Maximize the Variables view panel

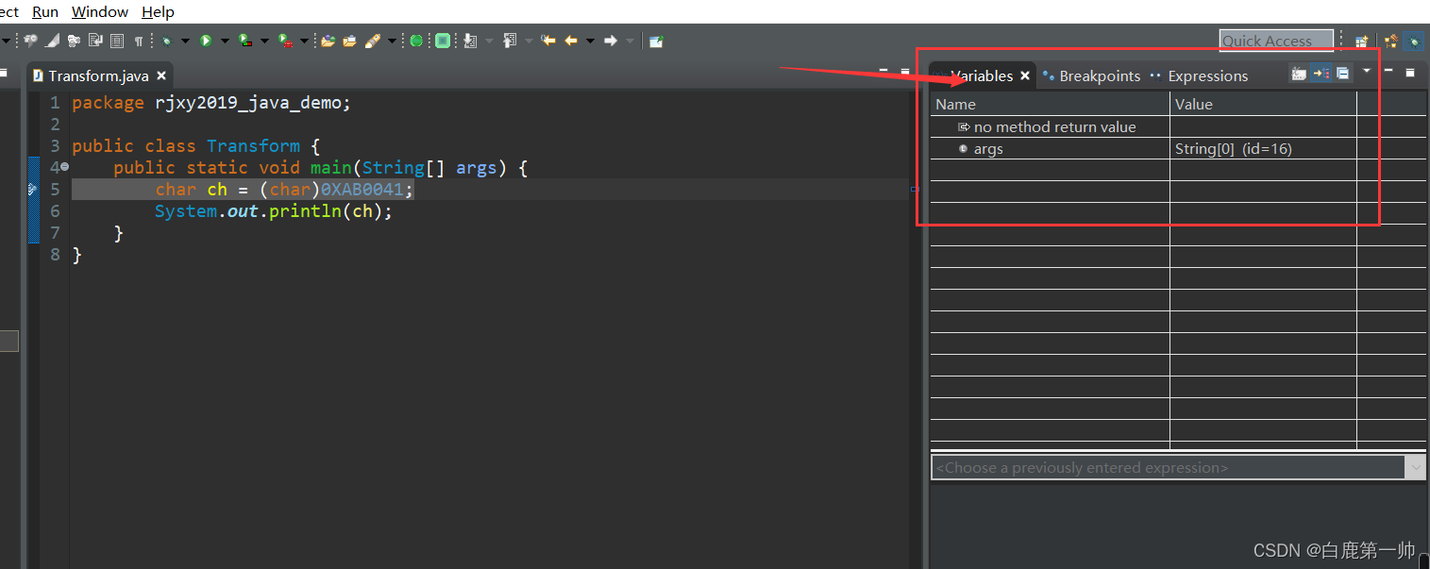(x=1410, y=73)
